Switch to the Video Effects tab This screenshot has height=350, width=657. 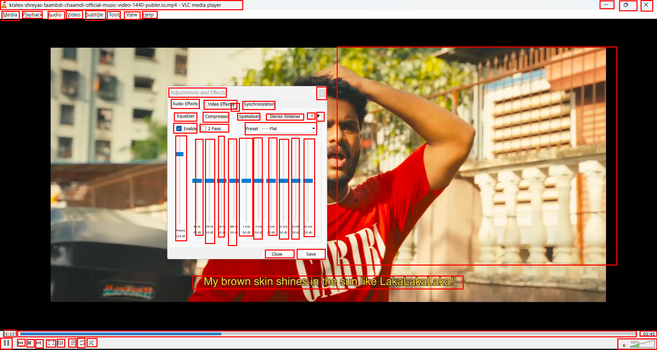(x=221, y=104)
